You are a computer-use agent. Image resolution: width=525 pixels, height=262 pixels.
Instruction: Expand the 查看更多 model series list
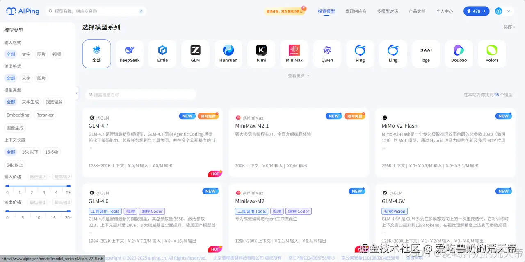(298, 76)
